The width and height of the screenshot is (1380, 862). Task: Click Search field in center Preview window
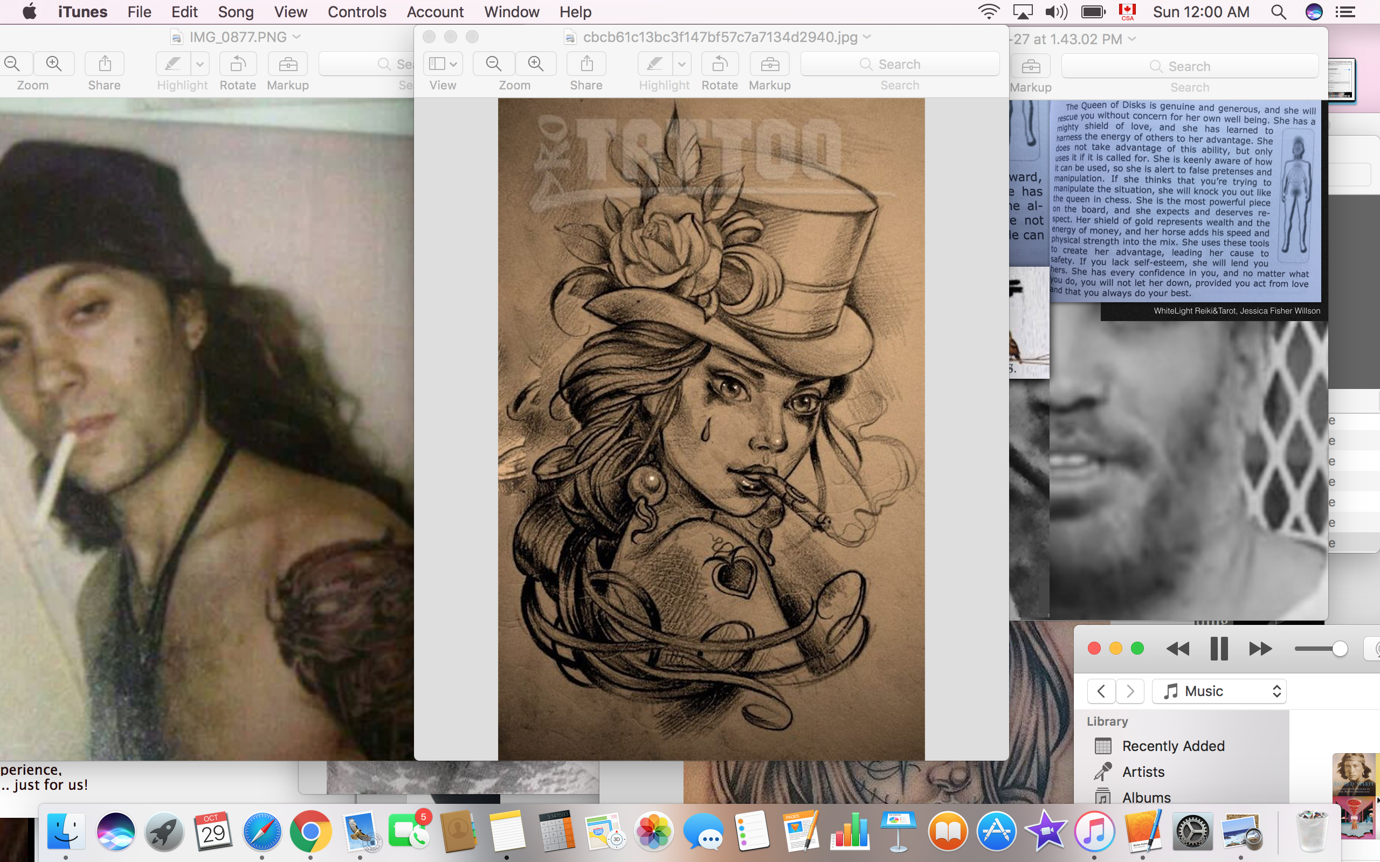(899, 64)
